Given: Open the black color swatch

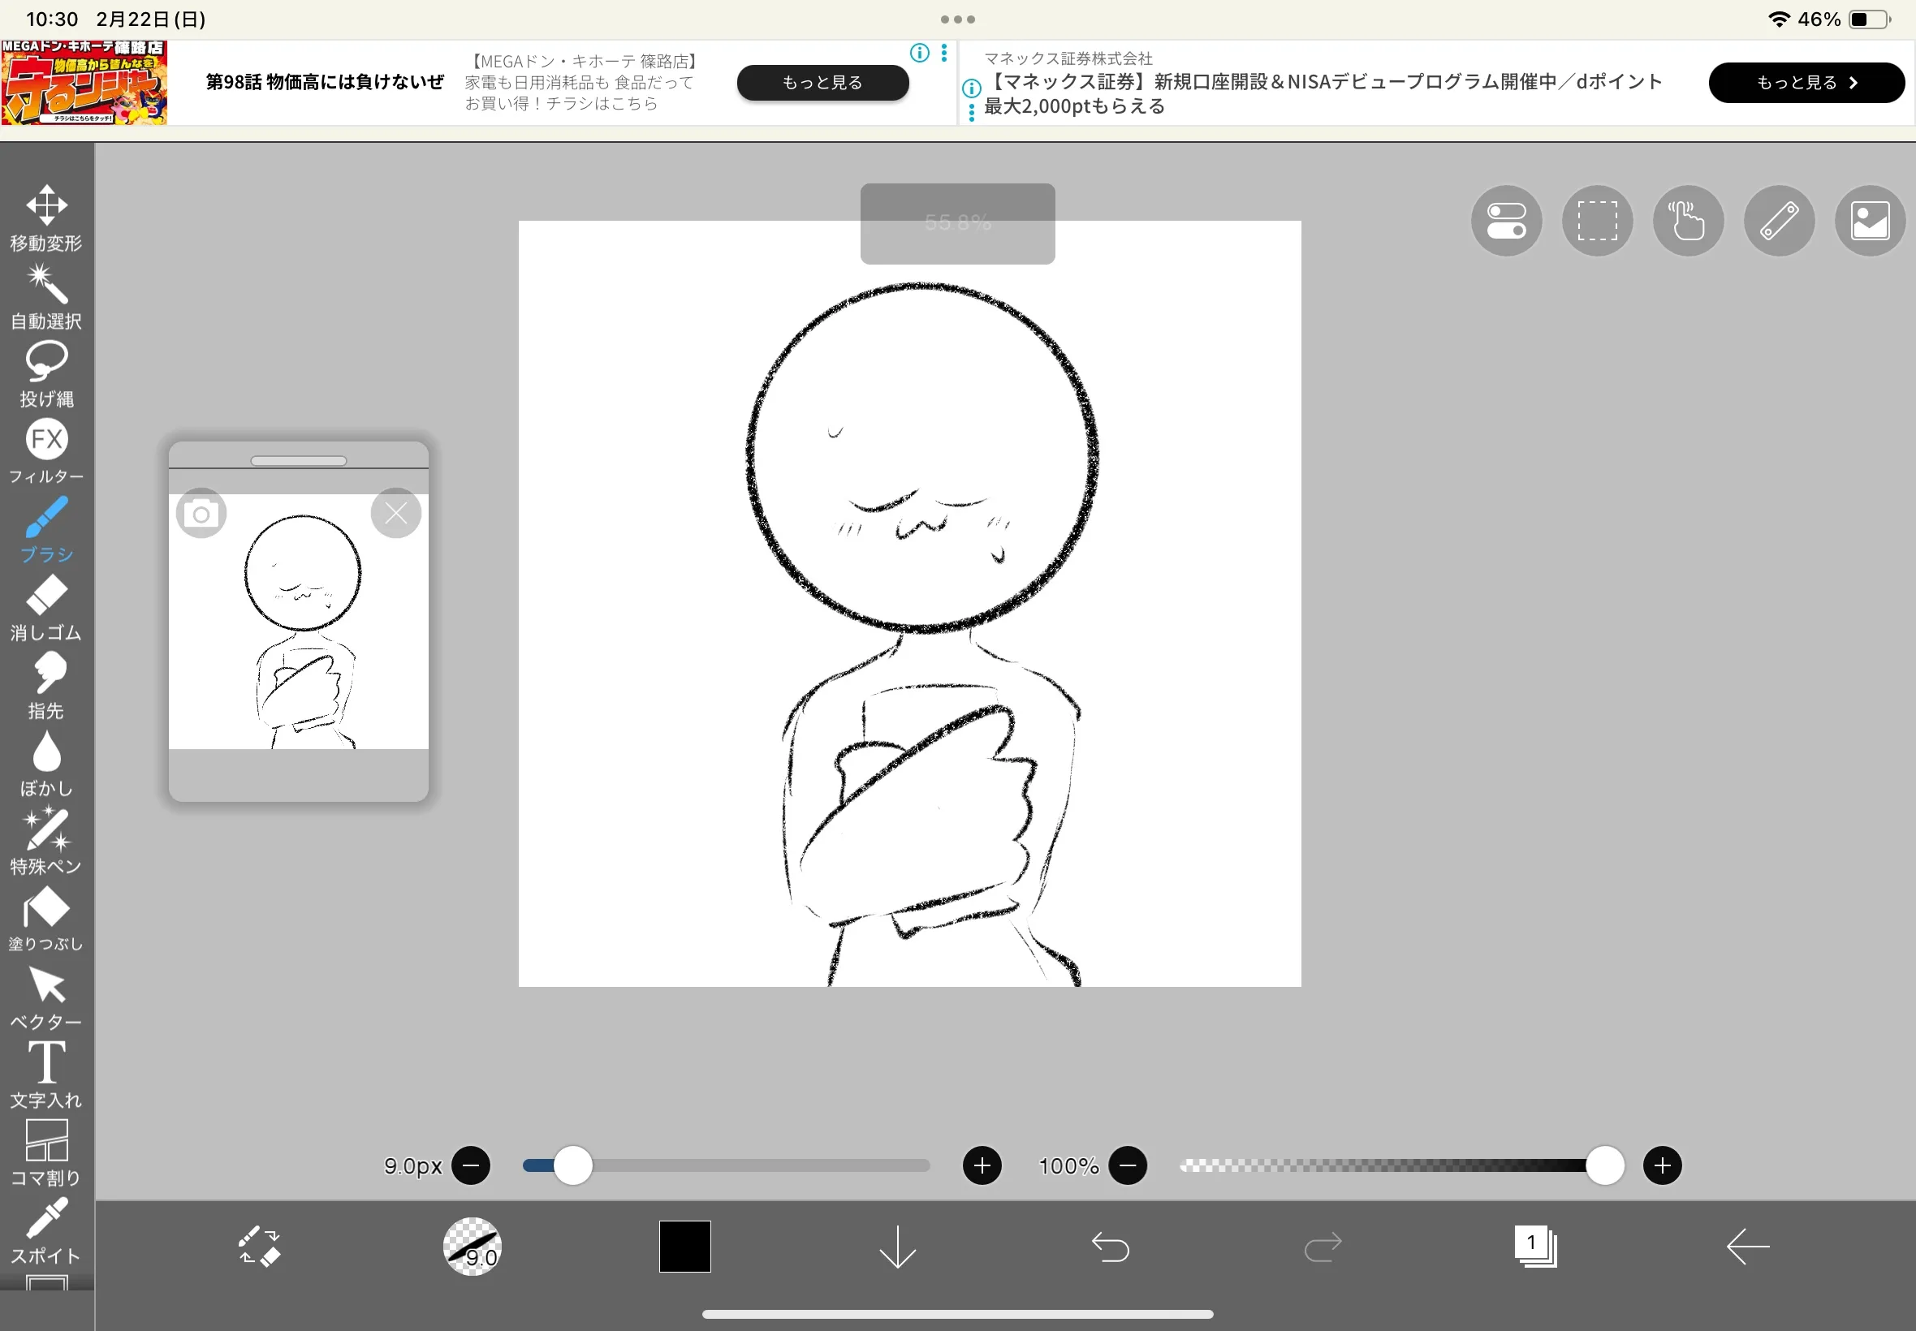Looking at the screenshot, I should 685,1247.
